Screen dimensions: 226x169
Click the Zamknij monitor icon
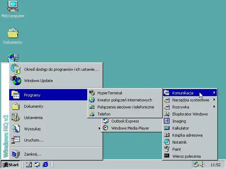(16, 154)
